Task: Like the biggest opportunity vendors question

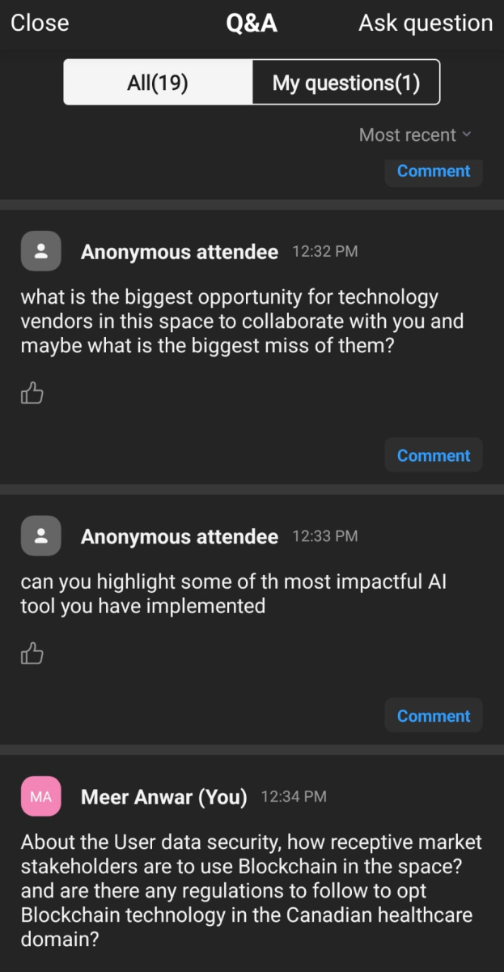Action: [x=32, y=394]
